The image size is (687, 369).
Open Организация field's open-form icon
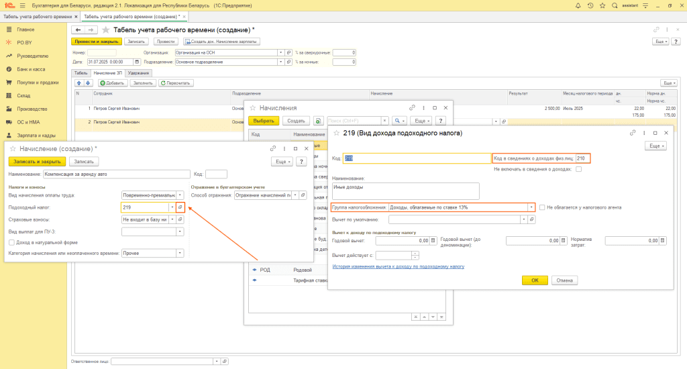coord(288,52)
